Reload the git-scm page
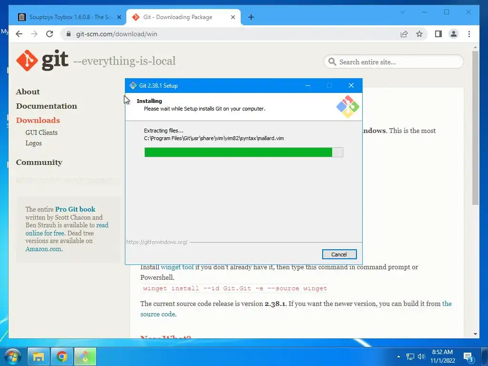 click(50, 34)
